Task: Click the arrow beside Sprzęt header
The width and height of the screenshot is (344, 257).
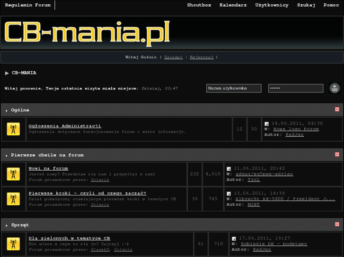Action: point(7,225)
